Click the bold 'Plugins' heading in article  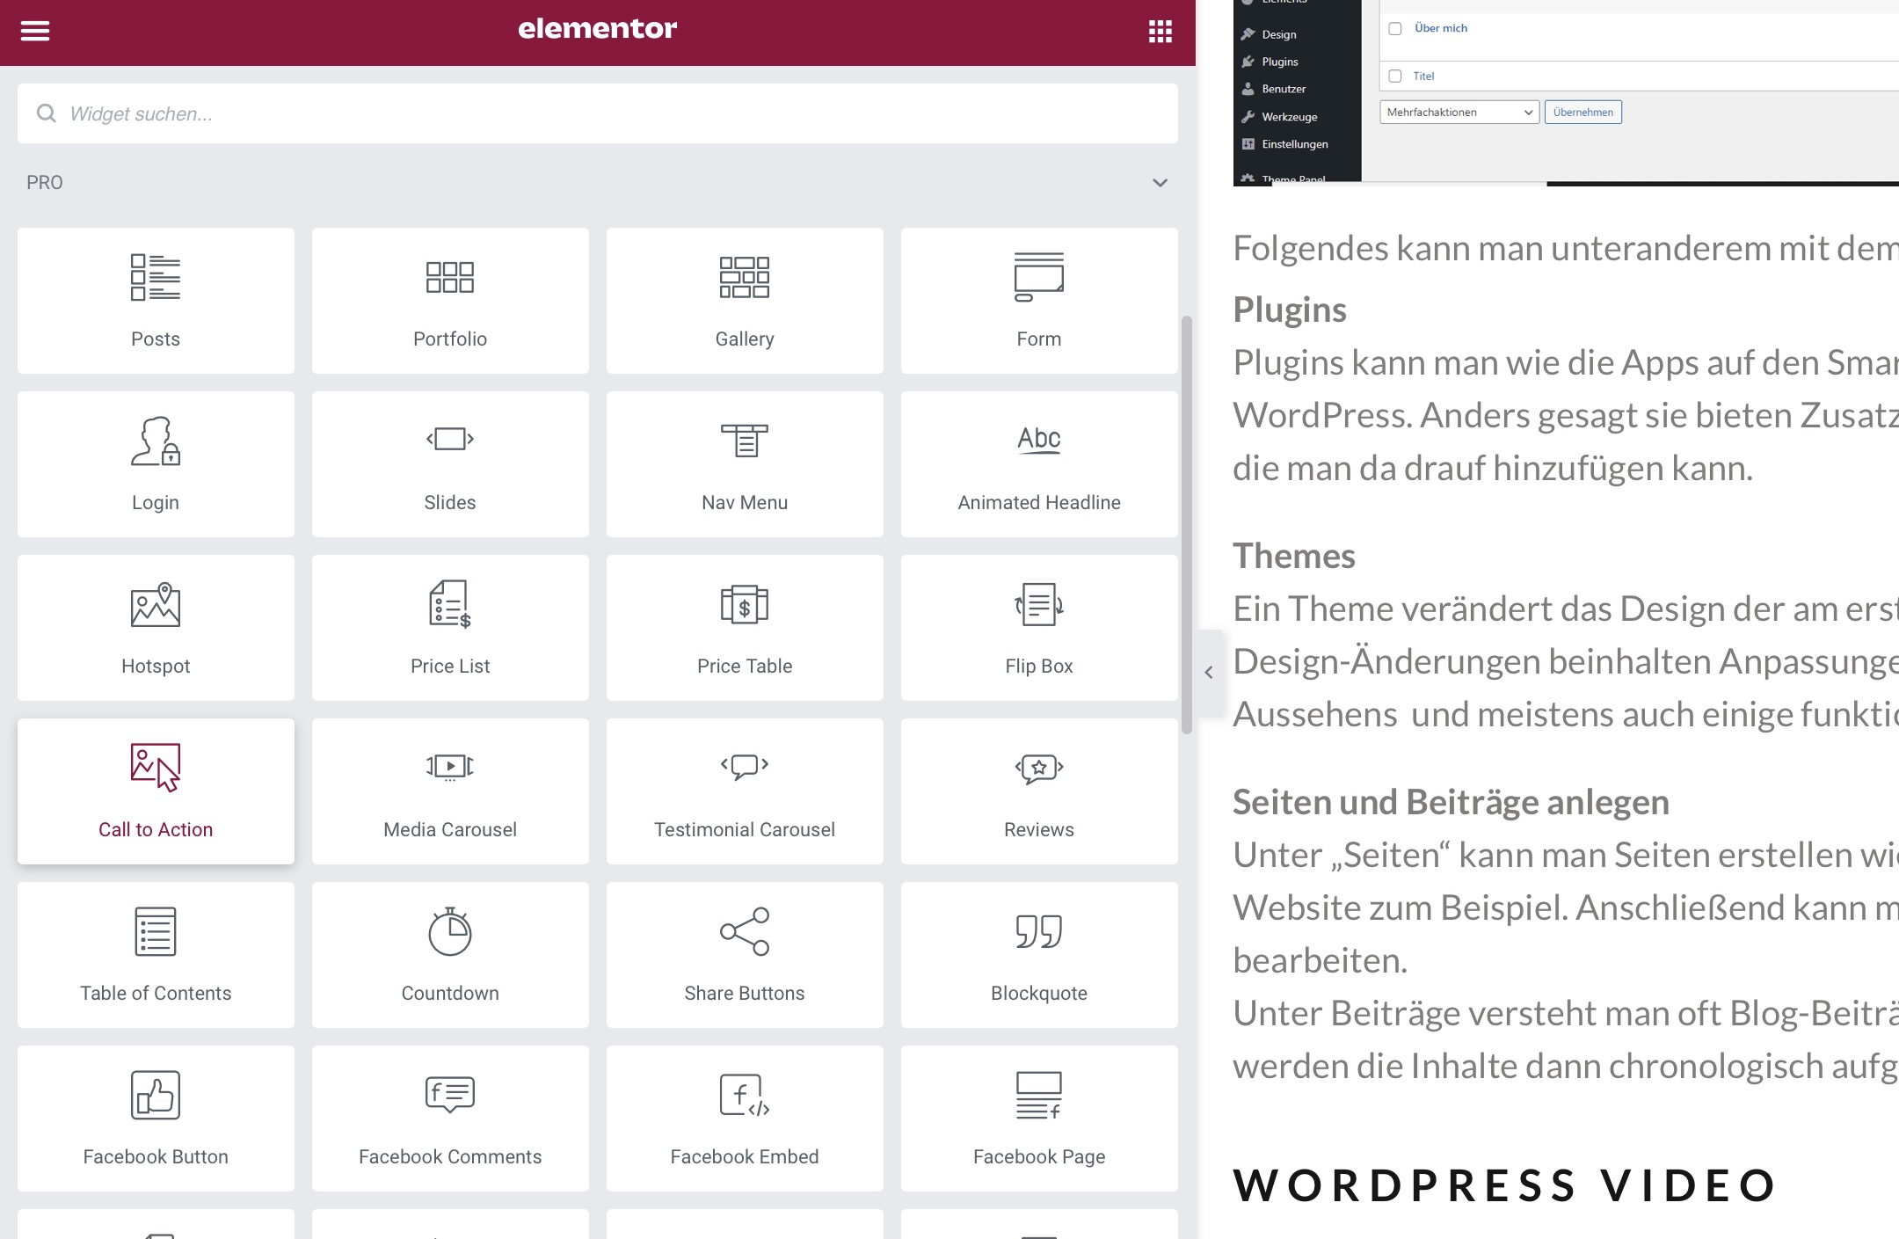(1290, 310)
